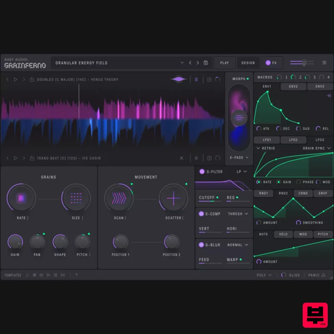
Task: Open the hamburger menu in the top right corner
Action: (x=324, y=62)
